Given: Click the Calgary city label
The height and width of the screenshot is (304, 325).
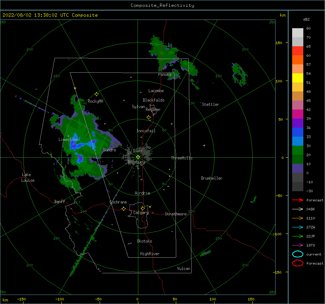Looking at the screenshot, I should [141, 213].
